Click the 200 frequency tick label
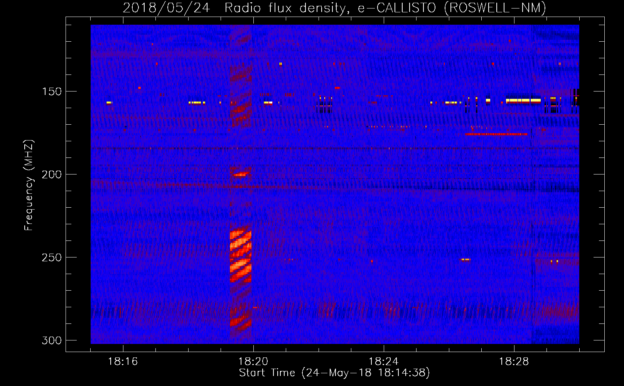624x386 pixels. point(52,174)
